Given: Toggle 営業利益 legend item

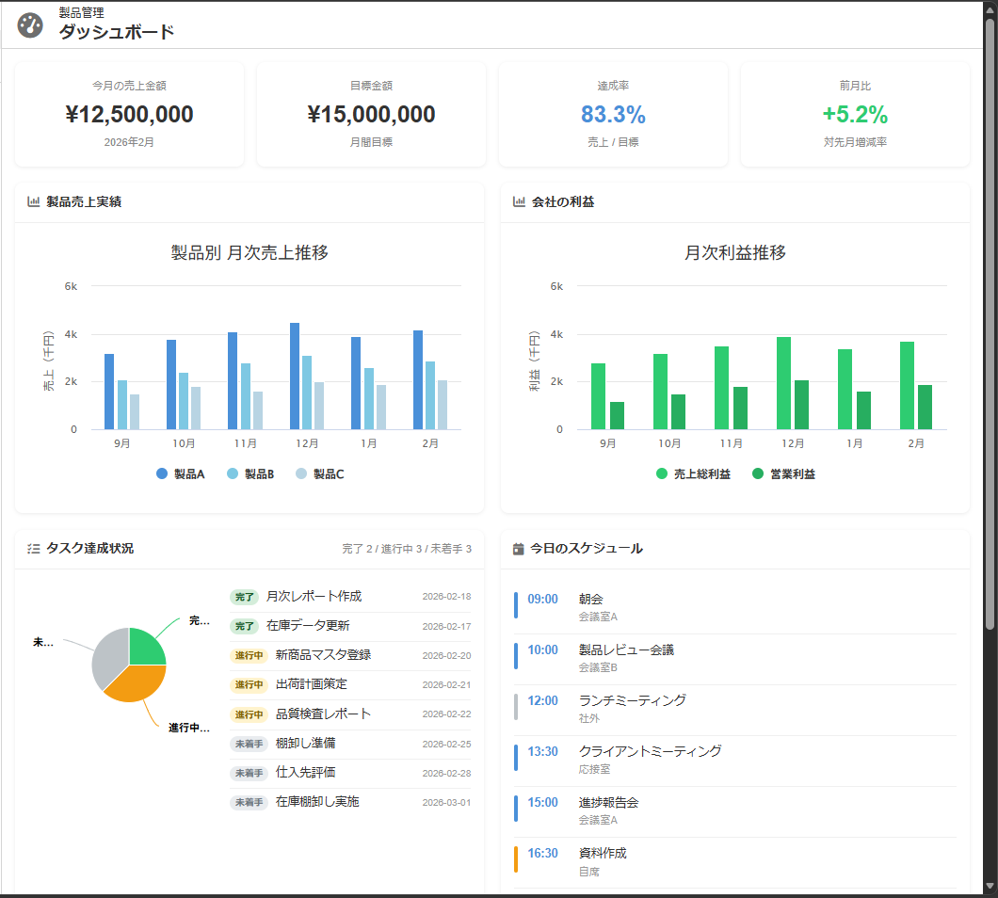Looking at the screenshot, I should [783, 473].
